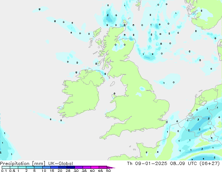Click the 15–20 mm legend swatch

pos(55,167)
